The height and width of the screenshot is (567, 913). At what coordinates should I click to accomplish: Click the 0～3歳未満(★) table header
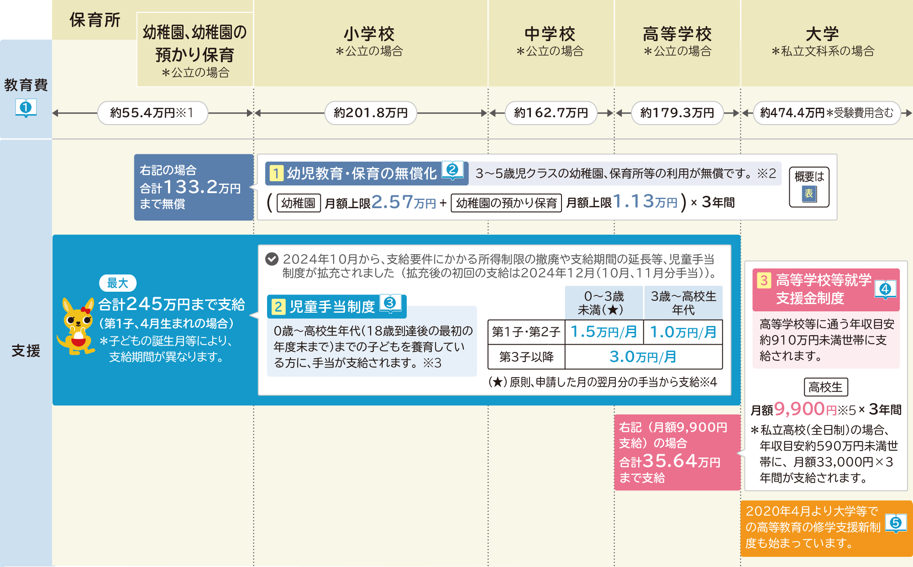(x=604, y=303)
